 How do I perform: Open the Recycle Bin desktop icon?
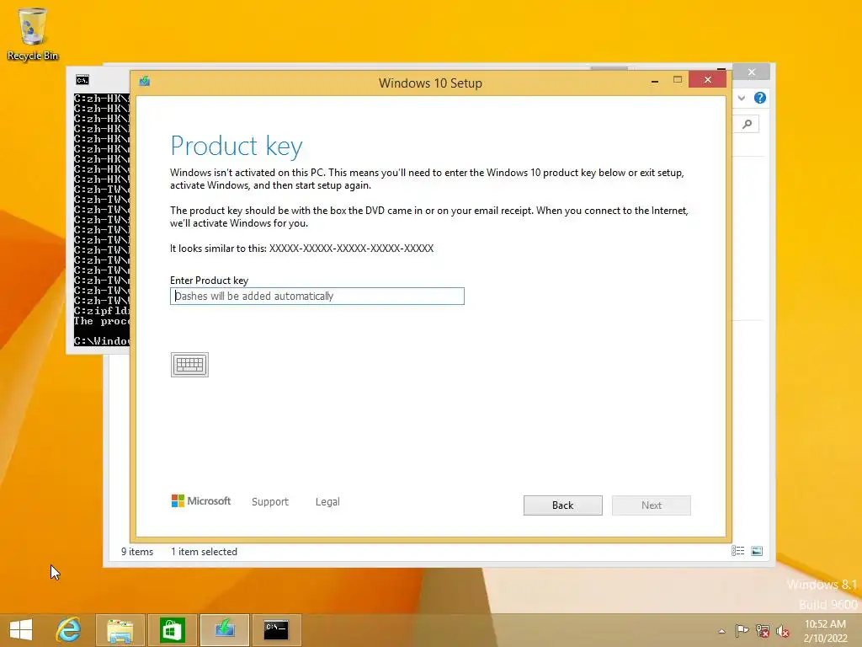coord(33,34)
